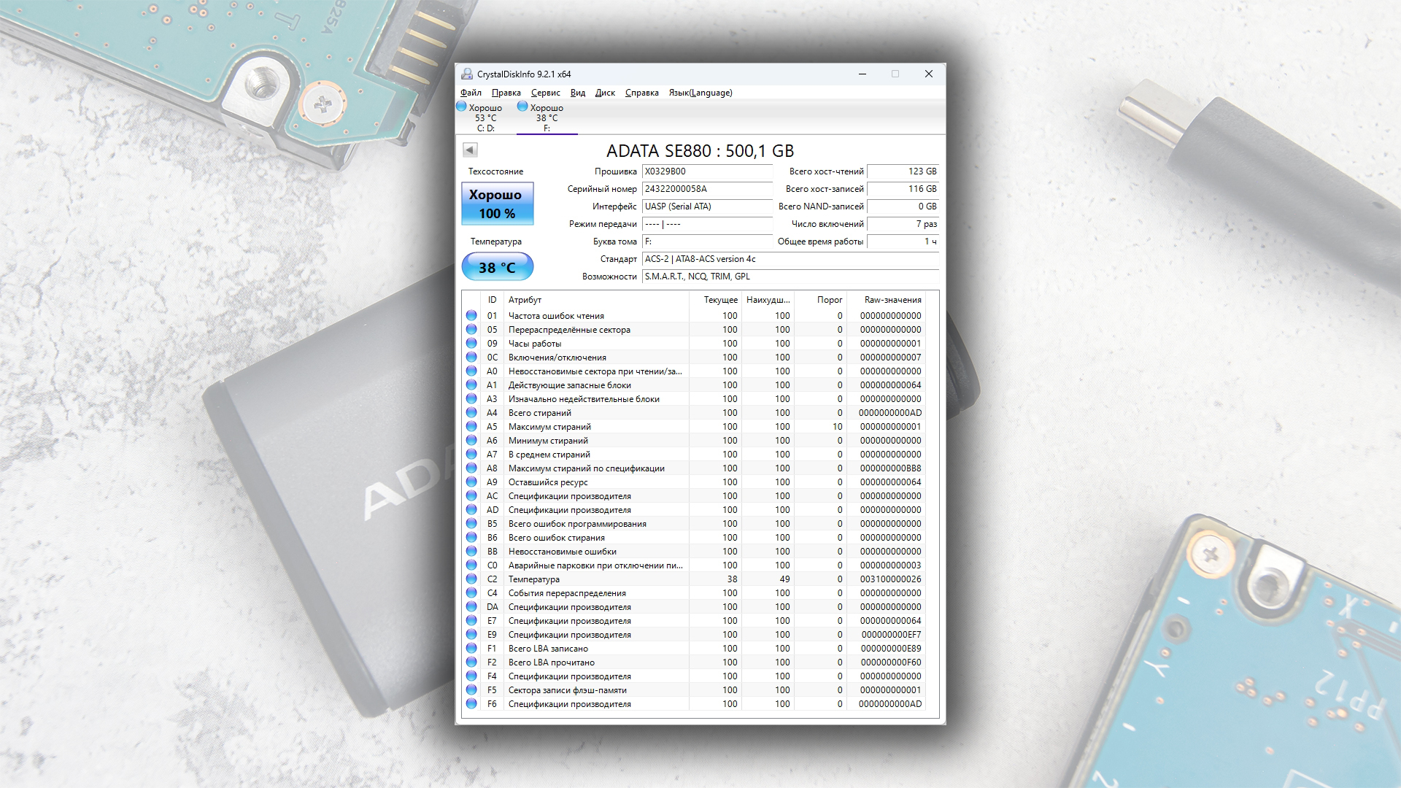Click the Порог column header

point(820,300)
